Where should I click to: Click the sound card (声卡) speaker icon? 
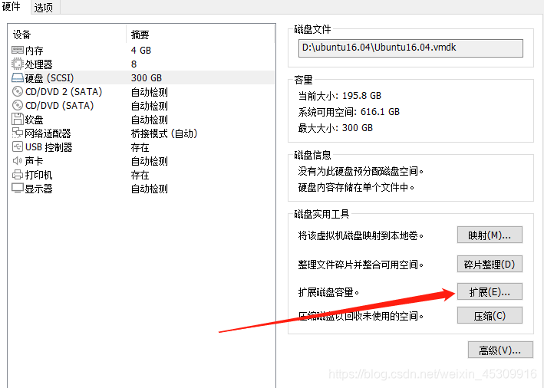[18, 160]
